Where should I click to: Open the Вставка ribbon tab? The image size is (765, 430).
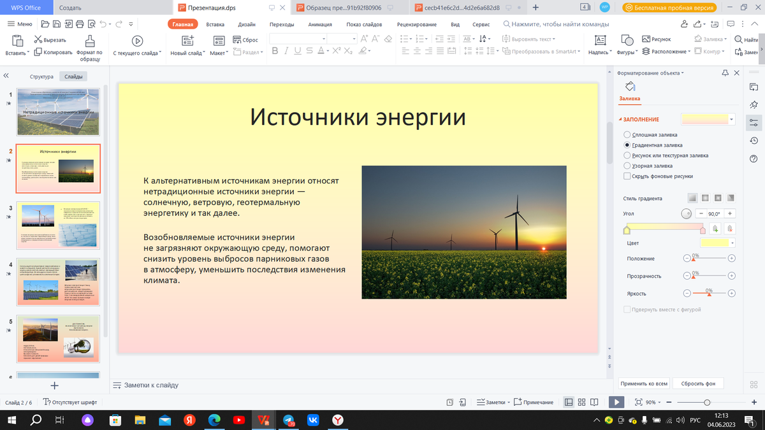215,24
